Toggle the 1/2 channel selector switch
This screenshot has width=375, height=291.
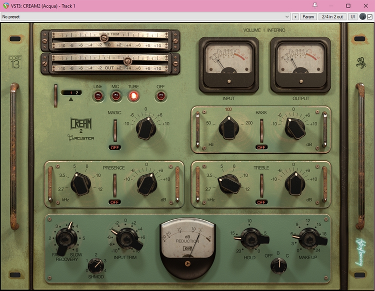(71, 93)
